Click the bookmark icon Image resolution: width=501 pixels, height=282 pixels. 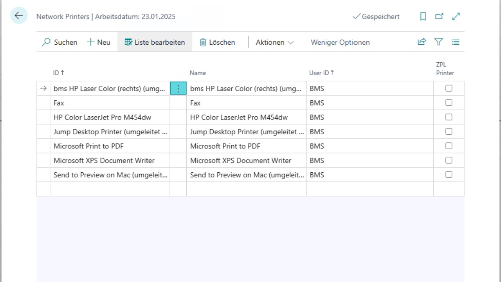[423, 16]
